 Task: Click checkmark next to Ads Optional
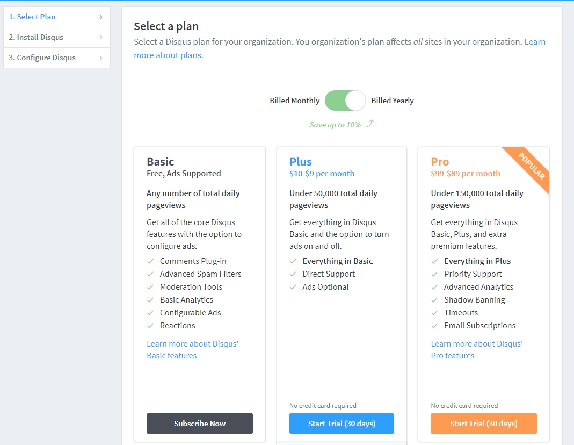[293, 287]
